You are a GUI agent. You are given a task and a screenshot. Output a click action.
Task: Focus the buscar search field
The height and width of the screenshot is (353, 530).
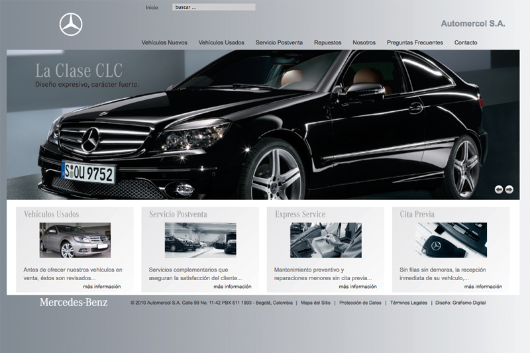(x=213, y=7)
